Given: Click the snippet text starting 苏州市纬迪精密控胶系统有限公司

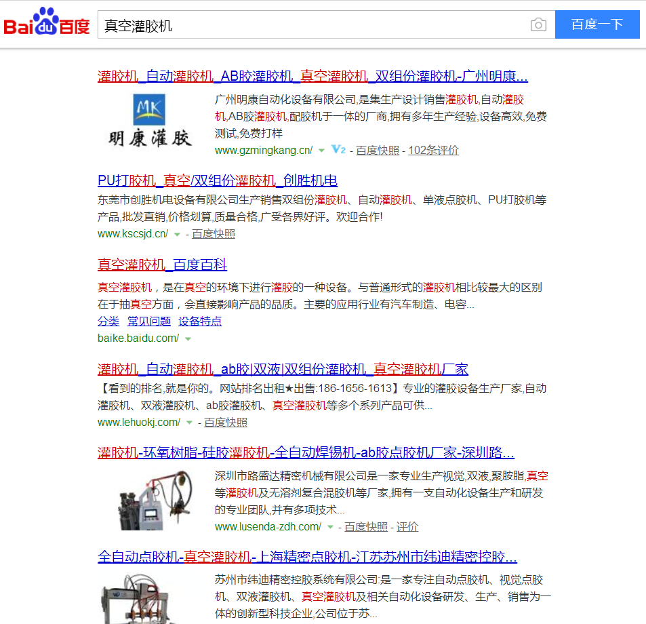Looking at the screenshot, I should pos(383,597).
